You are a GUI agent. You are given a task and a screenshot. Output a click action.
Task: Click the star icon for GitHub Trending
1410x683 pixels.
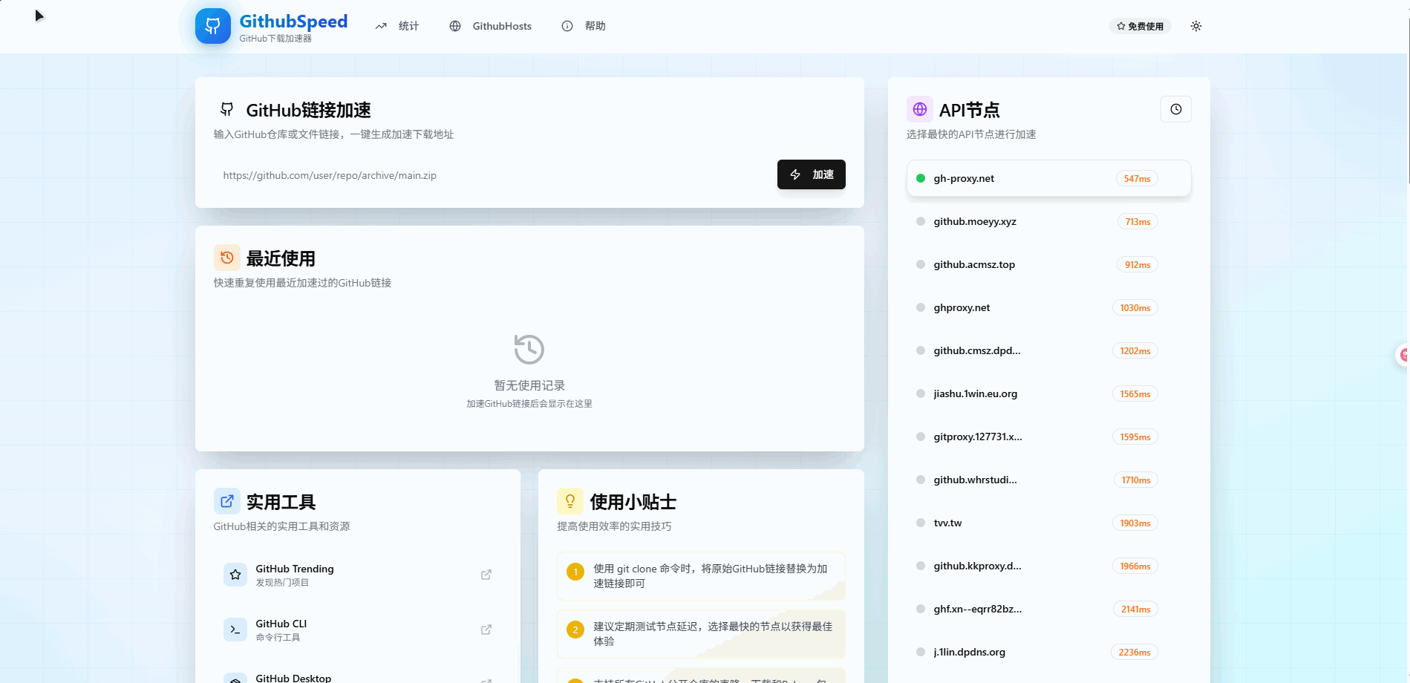[x=235, y=575]
